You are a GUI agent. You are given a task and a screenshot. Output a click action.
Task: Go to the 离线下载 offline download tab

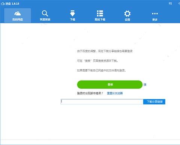[100, 15]
